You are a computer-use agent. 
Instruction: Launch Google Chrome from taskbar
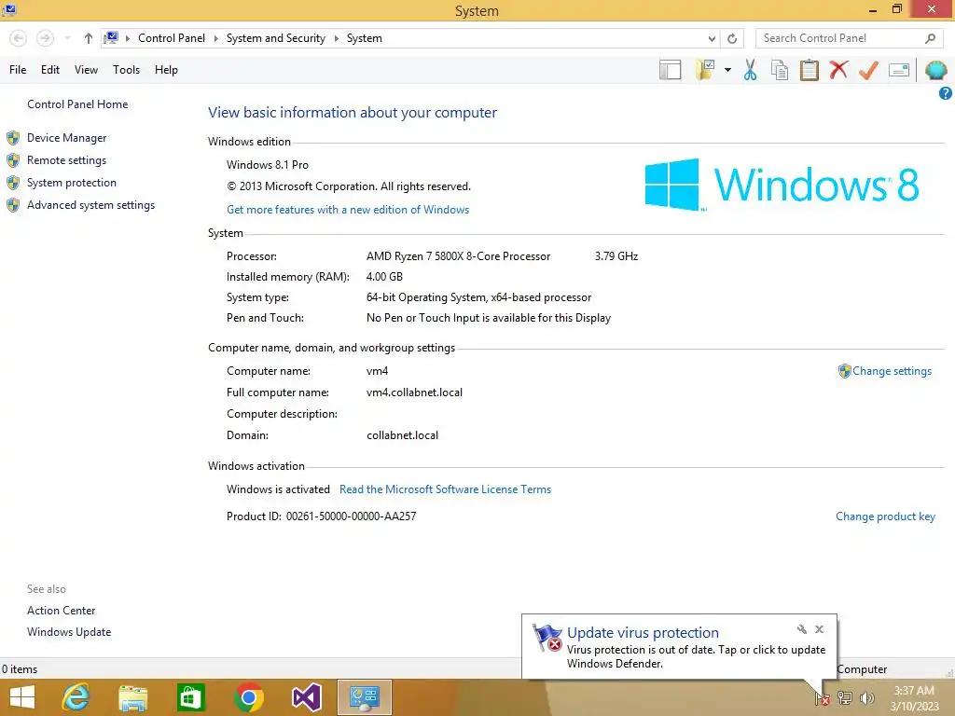click(248, 697)
